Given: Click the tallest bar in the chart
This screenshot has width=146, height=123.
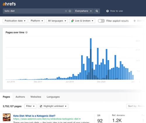Looking at the screenshot, I should [91, 59].
